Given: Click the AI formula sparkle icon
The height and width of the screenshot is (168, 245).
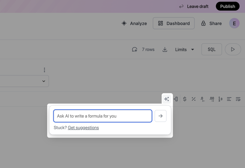Looking at the screenshot, I should pyautogui.click(x=166, y=99).
